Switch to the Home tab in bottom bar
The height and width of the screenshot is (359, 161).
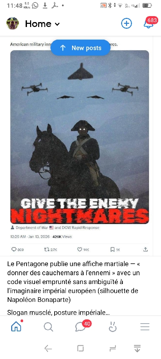point(16,327)
